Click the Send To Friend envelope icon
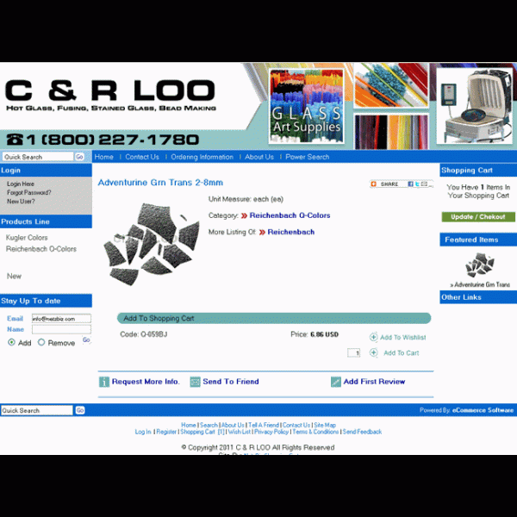This screenshot has width=517, height=517. (195, 382)
